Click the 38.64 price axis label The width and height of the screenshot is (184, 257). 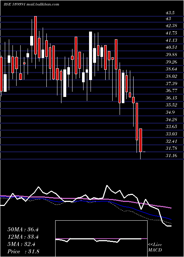click(x=171, y=69)
